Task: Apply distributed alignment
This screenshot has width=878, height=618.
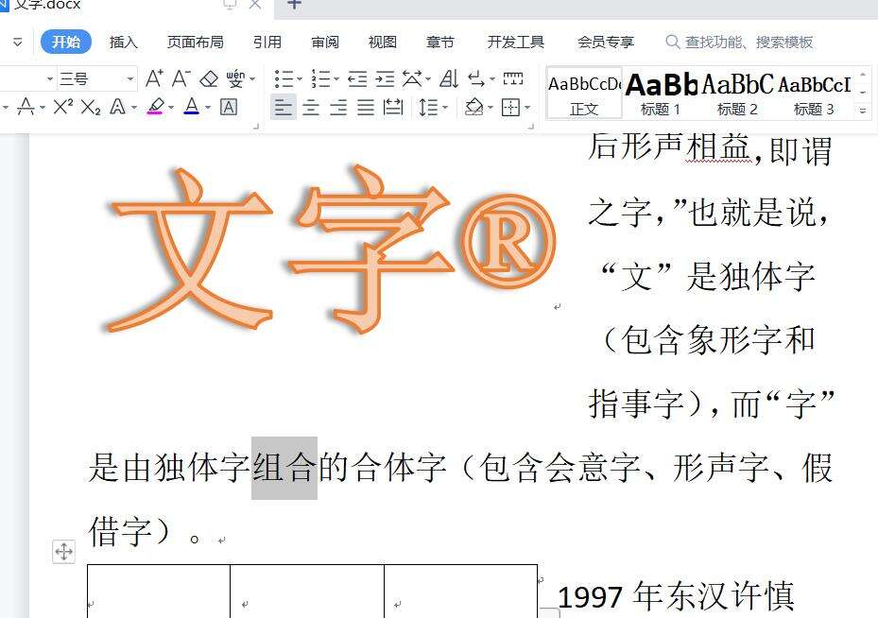Action: 393,107
